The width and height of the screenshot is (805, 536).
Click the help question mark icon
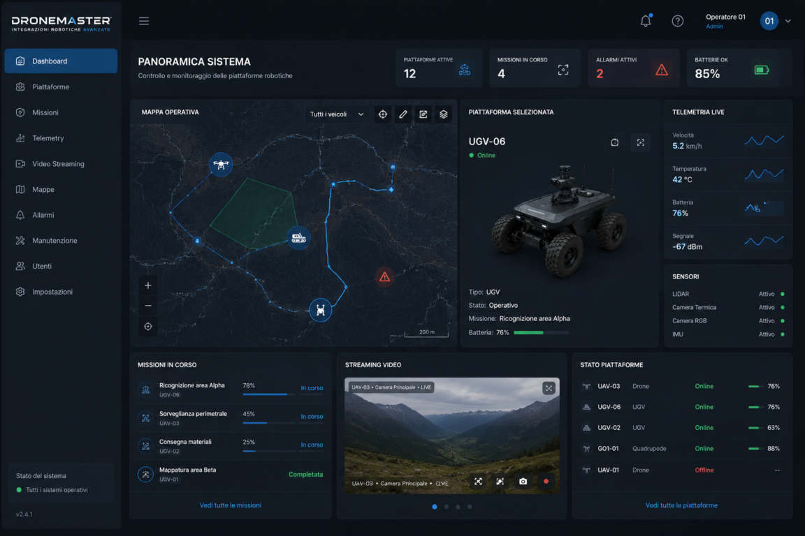click(x=677, y=21)
